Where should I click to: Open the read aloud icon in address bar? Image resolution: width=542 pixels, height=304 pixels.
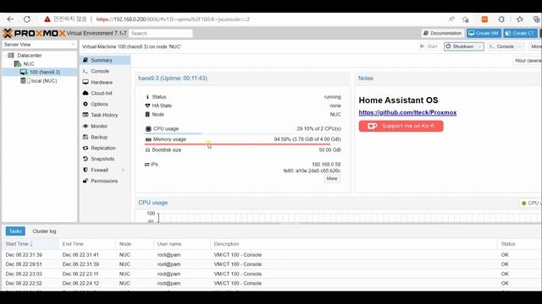[451, 19]
